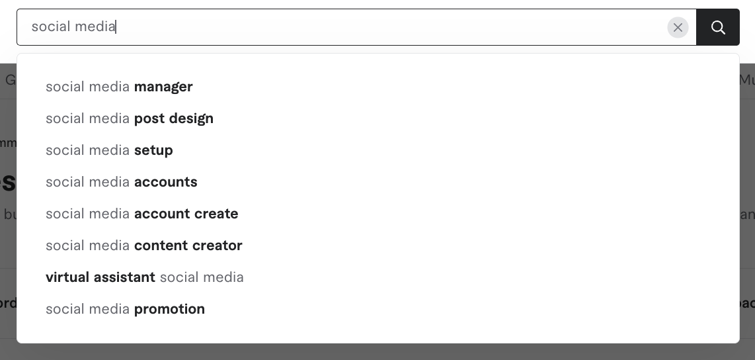This screenshot has height=360, width=755.
Task: Choose 'social media account create' suggestion
Action: coord(142,214)
